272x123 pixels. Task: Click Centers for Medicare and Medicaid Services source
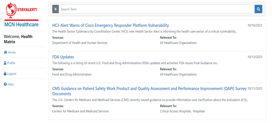click(80, 111)
